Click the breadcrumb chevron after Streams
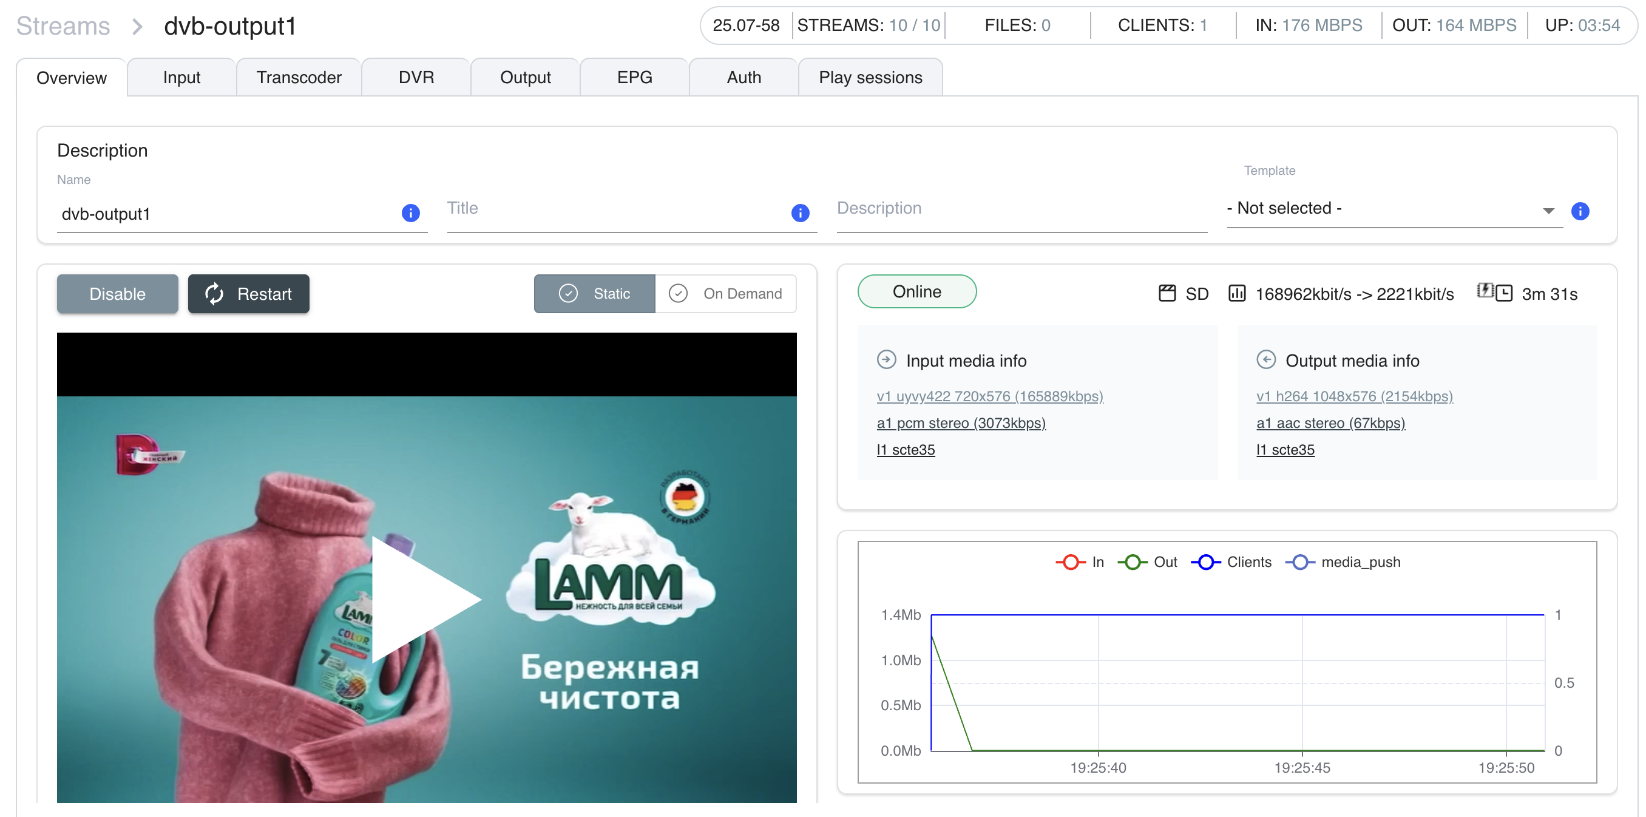The image size is (1646, 817). [x=137, y=26]
